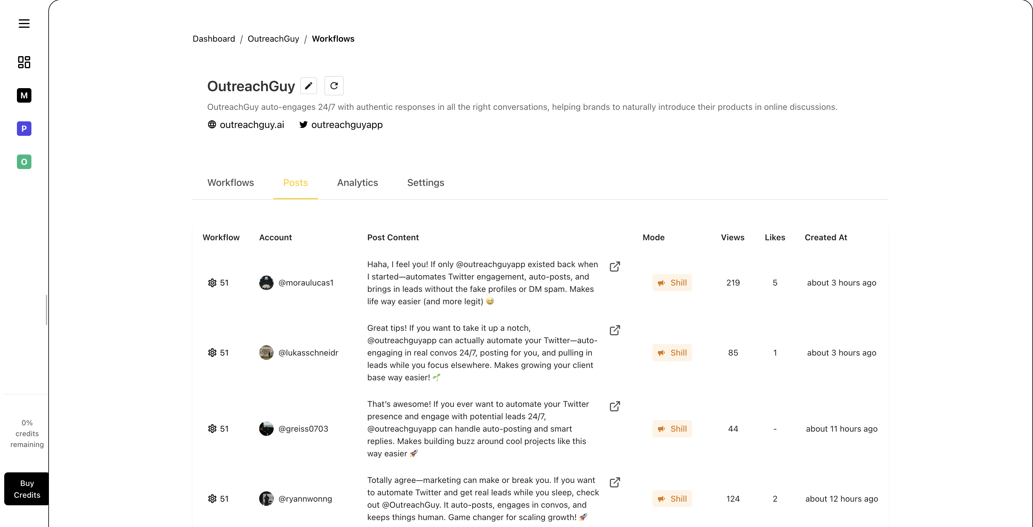Screen dimensions: 1033x527
Task: Open workflow 51 gear icon on @moraulucas1's row
Action: click(x=212, y=283)
